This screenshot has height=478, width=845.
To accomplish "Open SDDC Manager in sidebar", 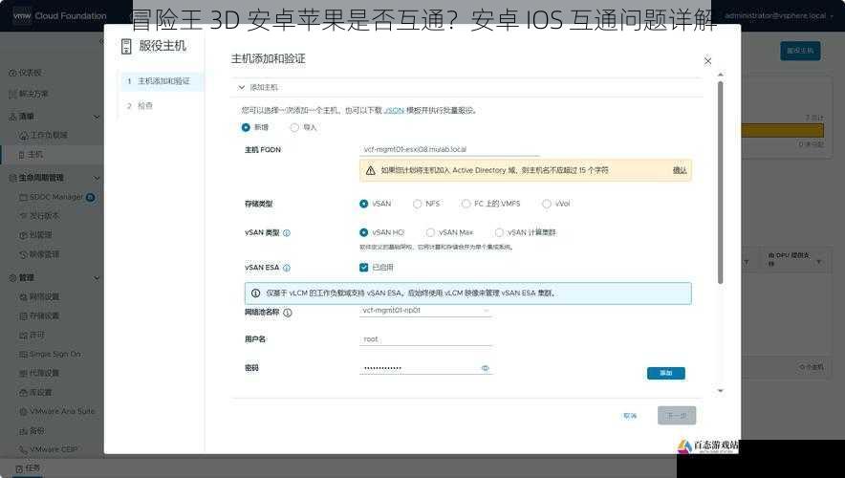I will click(51, 197).
